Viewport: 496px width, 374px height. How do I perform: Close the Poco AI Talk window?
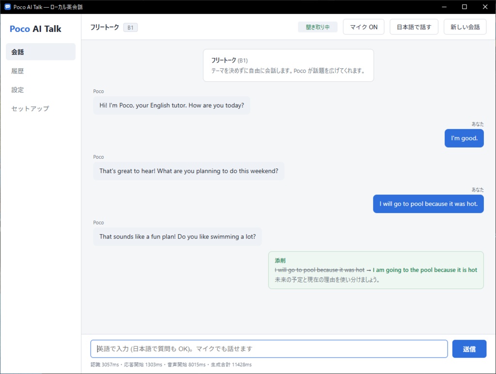(x=485, y=7)
